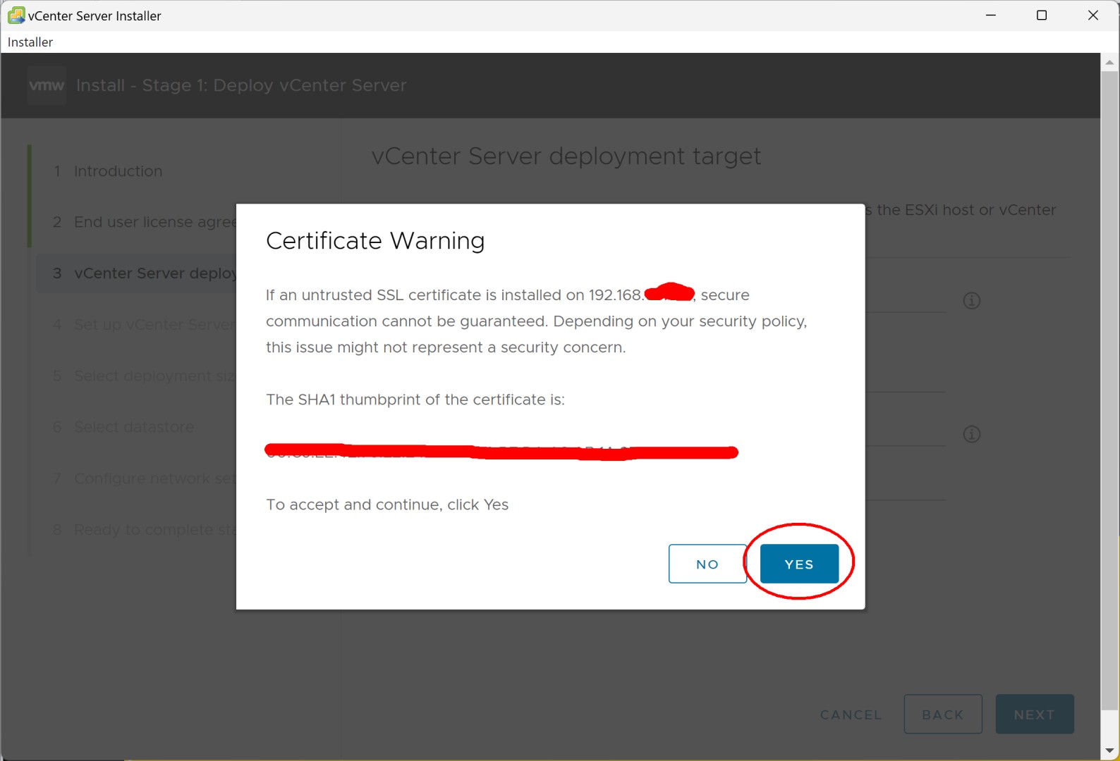Maximize the installer window

click(1042, 15)
